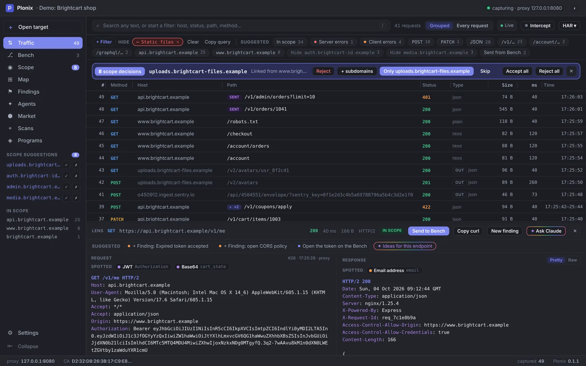Open Settings from the sidebar
586x366 pixels.
point(43,333)
